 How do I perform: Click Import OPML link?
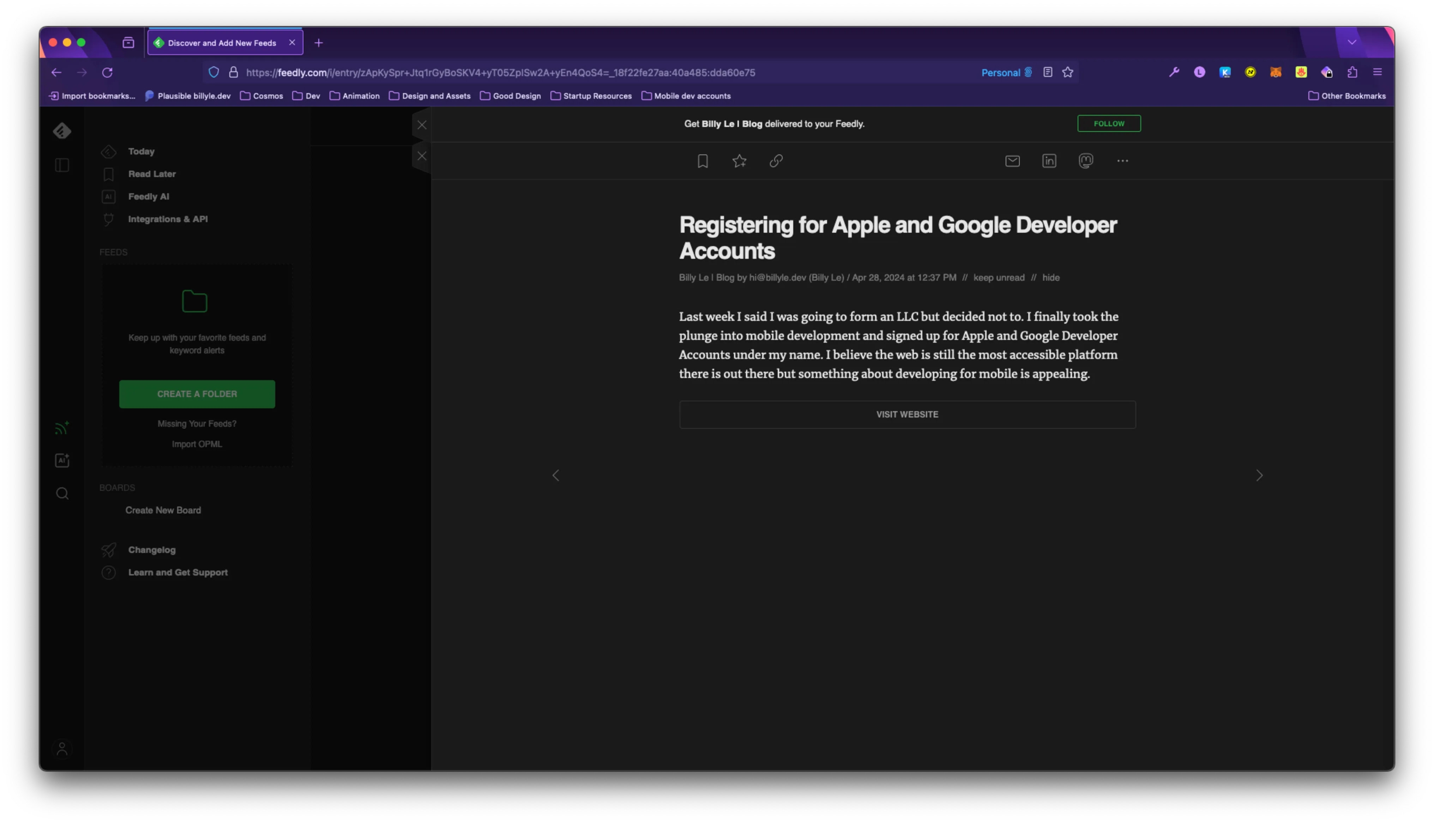197,444
